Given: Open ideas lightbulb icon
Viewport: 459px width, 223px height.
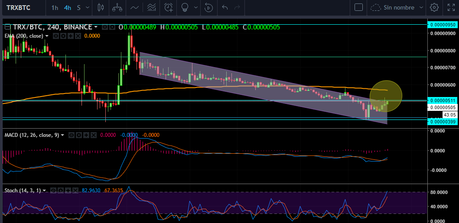Looking at the screenshot, I should (x=185, y=7).
